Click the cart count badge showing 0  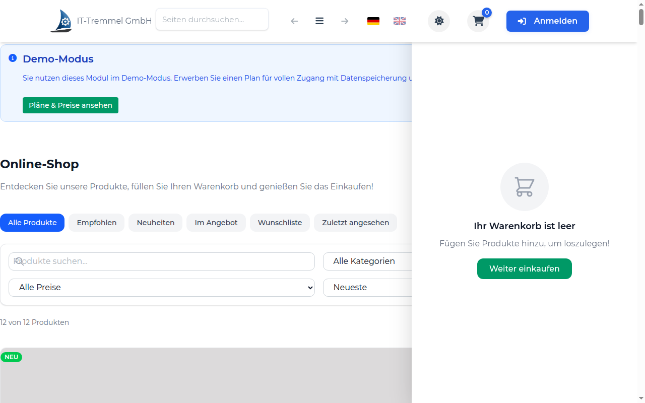[487, 13]
